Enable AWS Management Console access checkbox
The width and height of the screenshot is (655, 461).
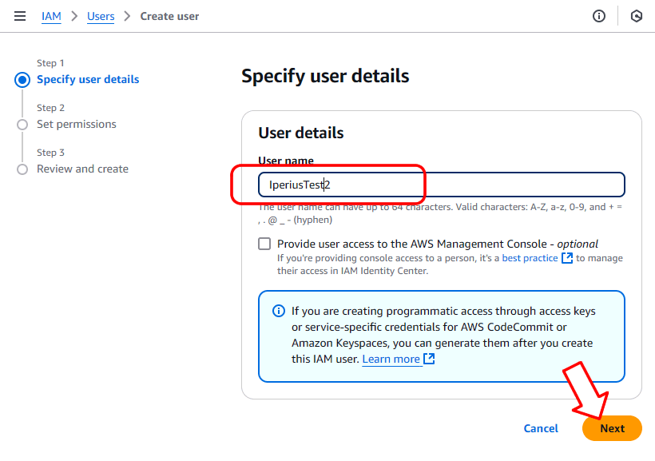(x=264, y=244)
